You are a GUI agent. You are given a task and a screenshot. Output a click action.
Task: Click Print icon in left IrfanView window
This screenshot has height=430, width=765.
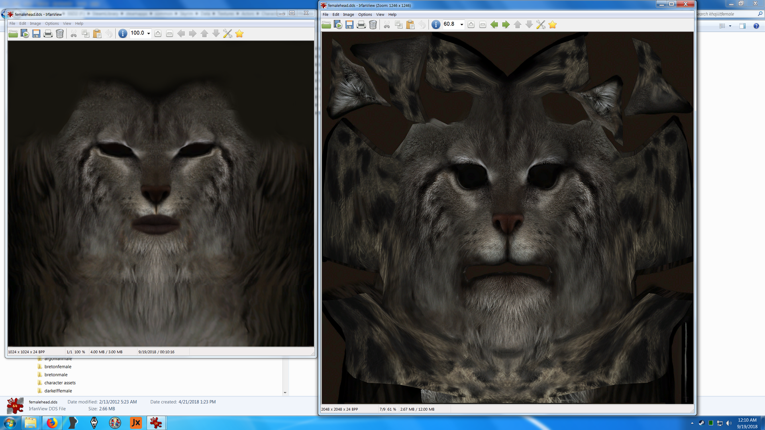[x=48, y=34]
